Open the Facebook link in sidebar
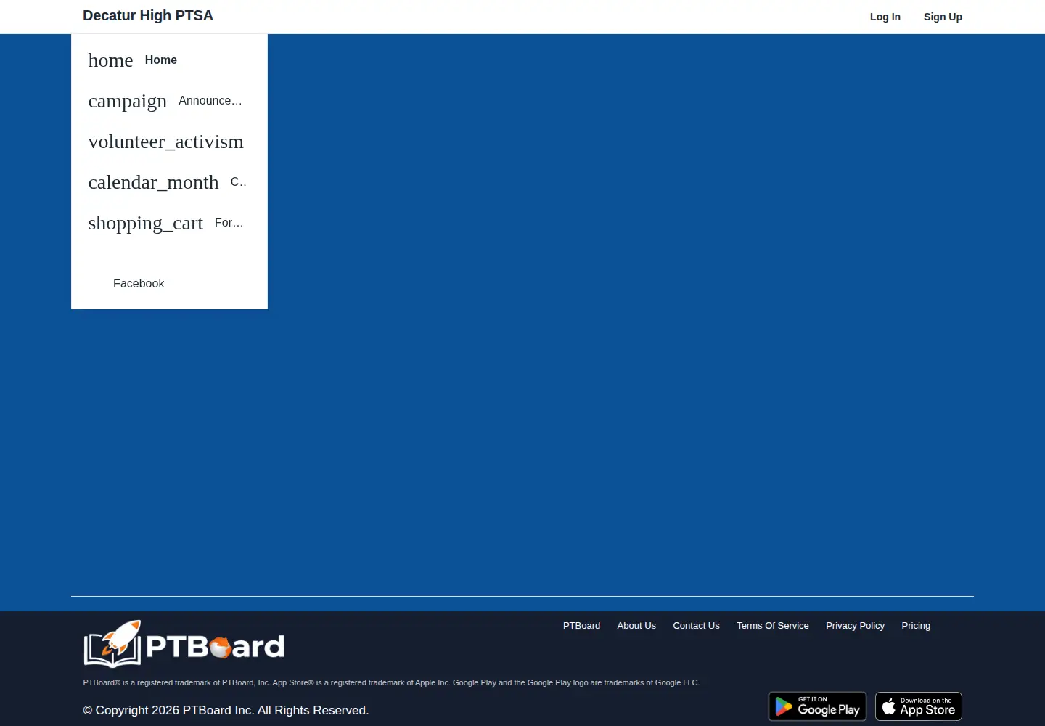The image size is (1045, 726). point(139,284)
